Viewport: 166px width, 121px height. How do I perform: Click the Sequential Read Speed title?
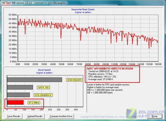point(83,10)
